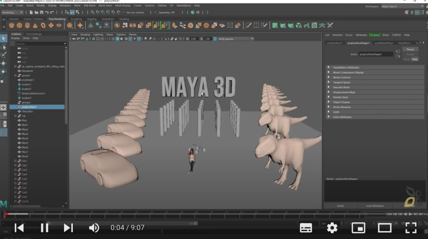Image resolution: width=428 pixels, height=239 pixels.
Task: Toggle viewport smooth shade all icon
Action: point(117,39)
